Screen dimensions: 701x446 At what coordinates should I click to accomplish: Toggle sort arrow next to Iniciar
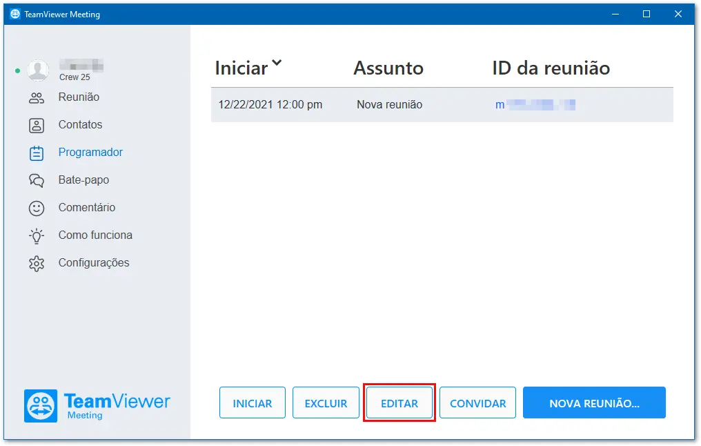277,63
